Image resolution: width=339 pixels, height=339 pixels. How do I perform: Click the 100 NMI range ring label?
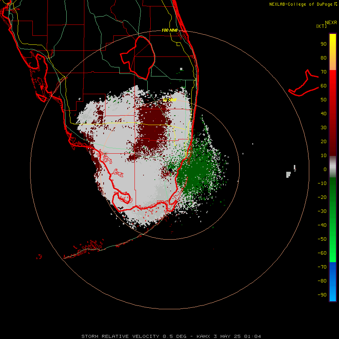click(169, 30)
